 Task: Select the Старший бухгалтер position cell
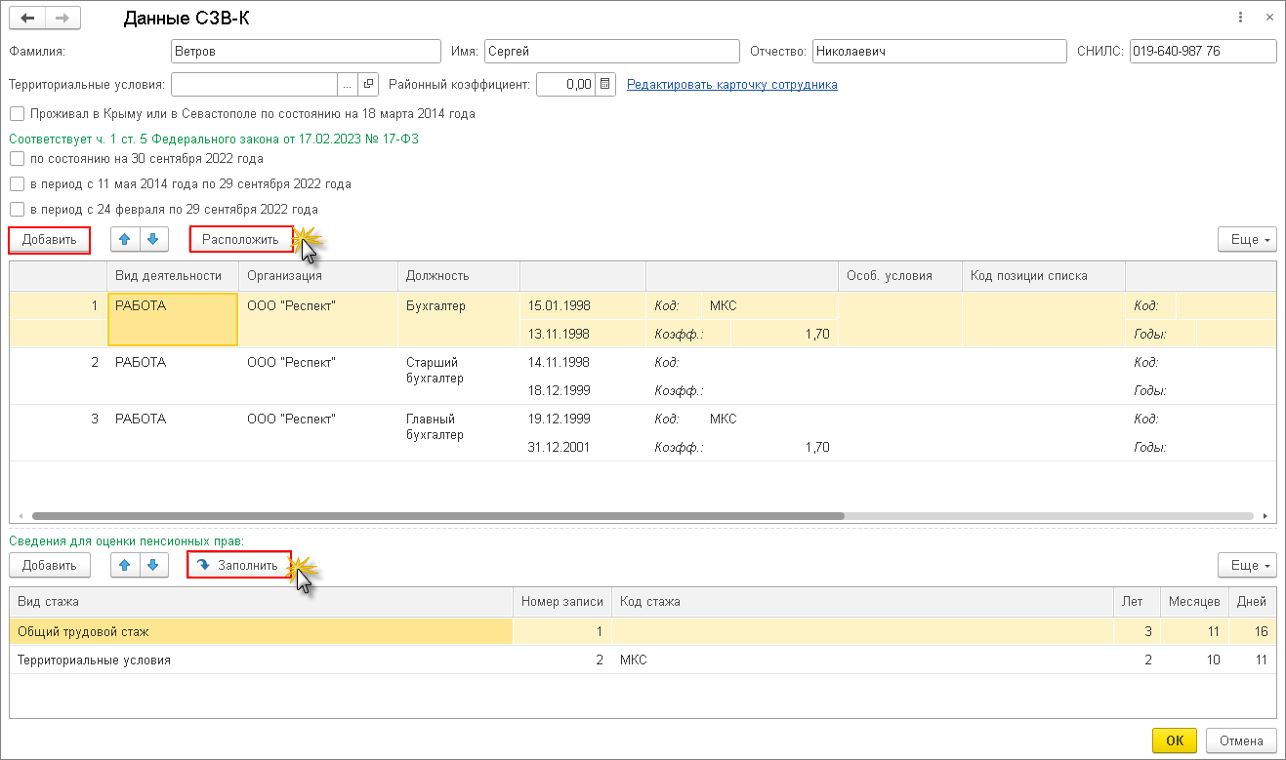pos(459,376)
